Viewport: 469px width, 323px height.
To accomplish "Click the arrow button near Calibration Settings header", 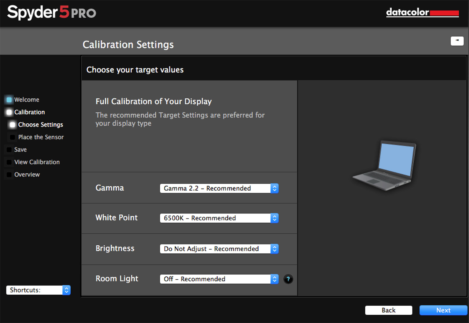I will point(457,41).
